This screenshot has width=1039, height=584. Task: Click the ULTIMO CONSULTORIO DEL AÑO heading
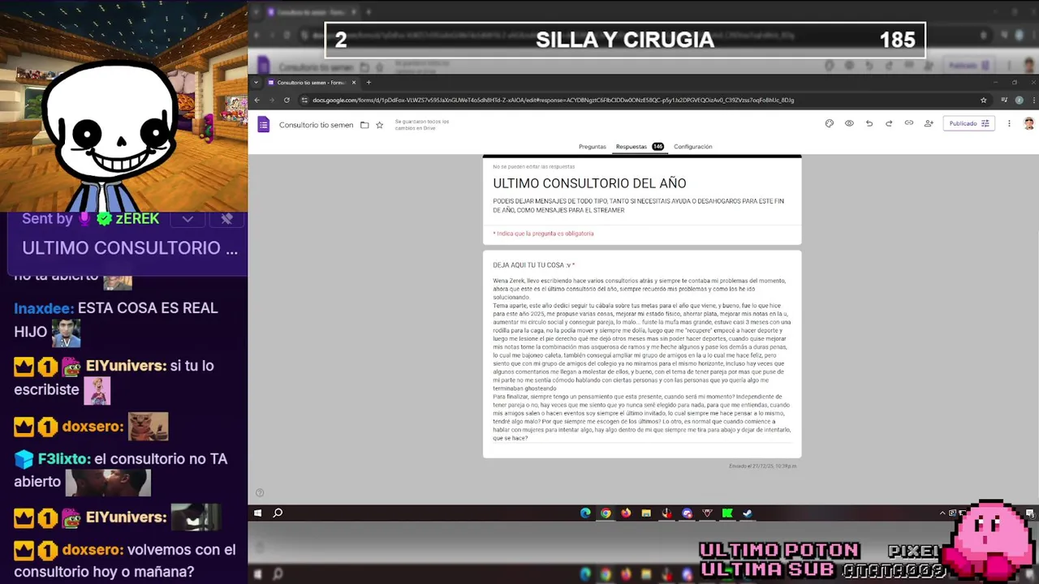[589, 183]
